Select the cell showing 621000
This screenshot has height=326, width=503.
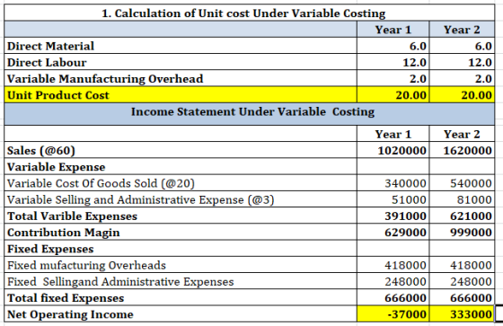(462, 216)
